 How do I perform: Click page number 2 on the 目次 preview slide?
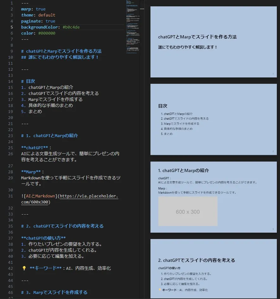tap(273, 151)
